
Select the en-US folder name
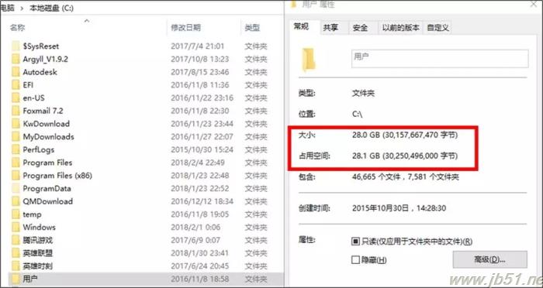click(x=33, y=98)
